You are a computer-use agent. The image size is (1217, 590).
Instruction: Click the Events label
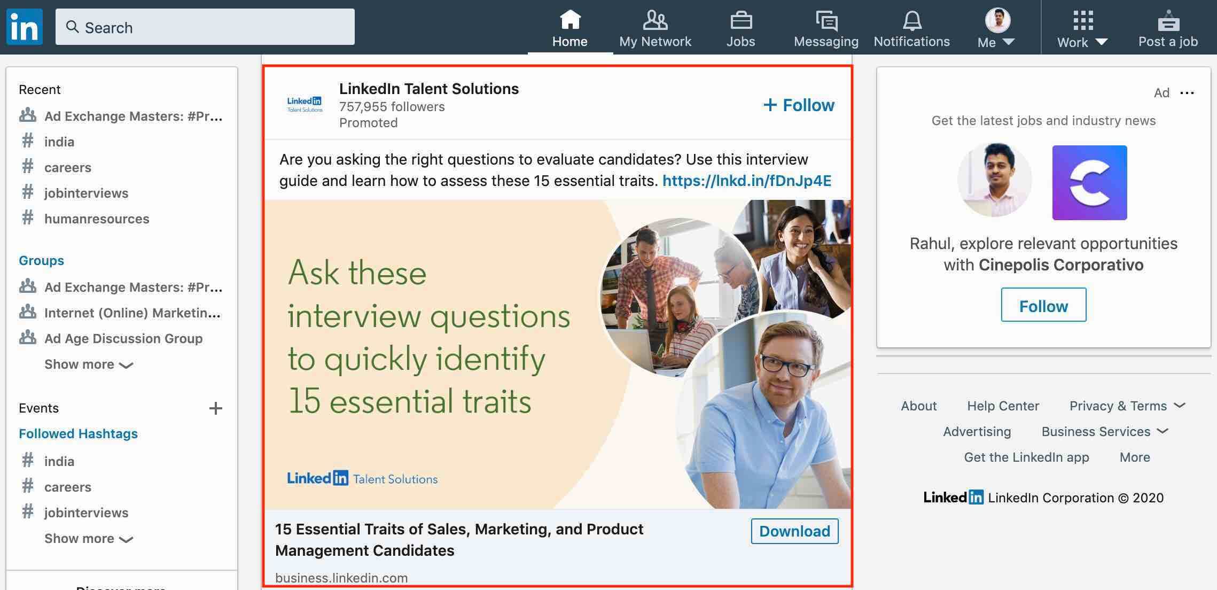pos(38,408)
